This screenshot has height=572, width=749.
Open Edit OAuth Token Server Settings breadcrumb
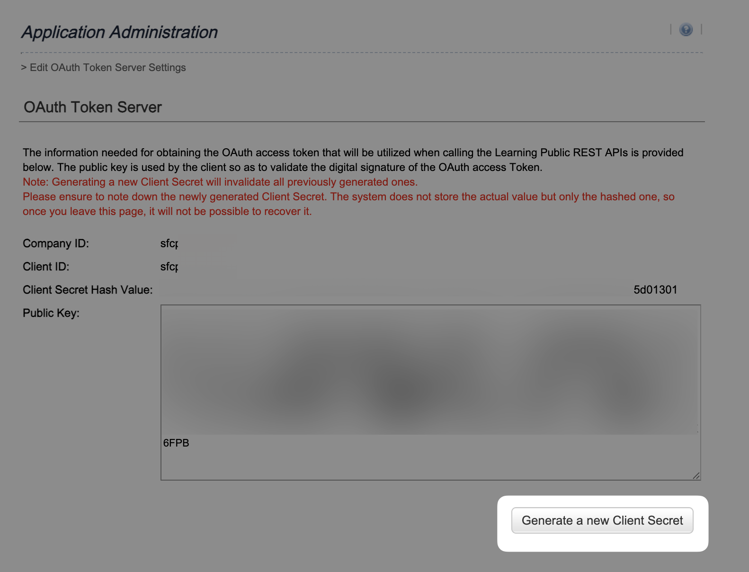point(107,68)
